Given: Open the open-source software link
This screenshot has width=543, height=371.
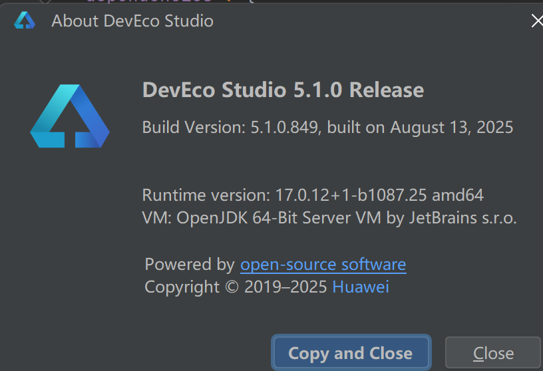Looking at the screenshot, I should pos(323,264).
